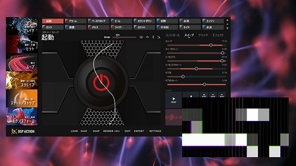Click the first round icon beside the volume slider

tap(141, 37)
